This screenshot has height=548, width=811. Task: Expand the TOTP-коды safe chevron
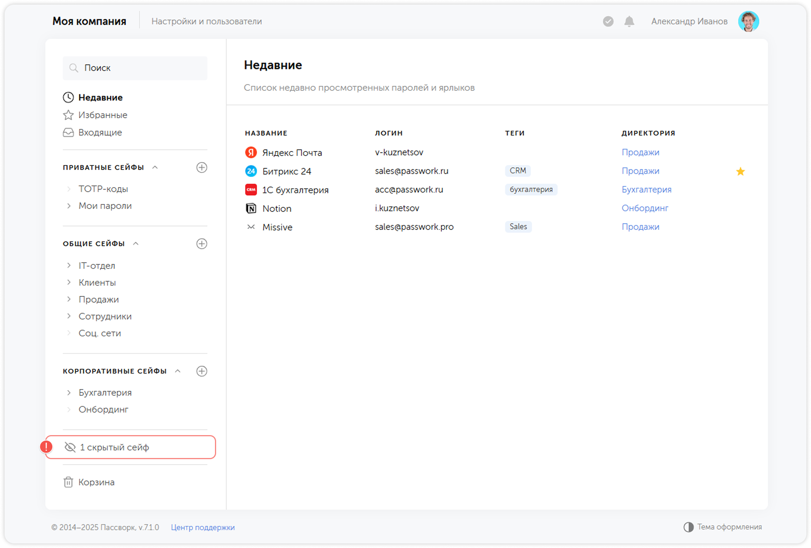coord(69,189)
